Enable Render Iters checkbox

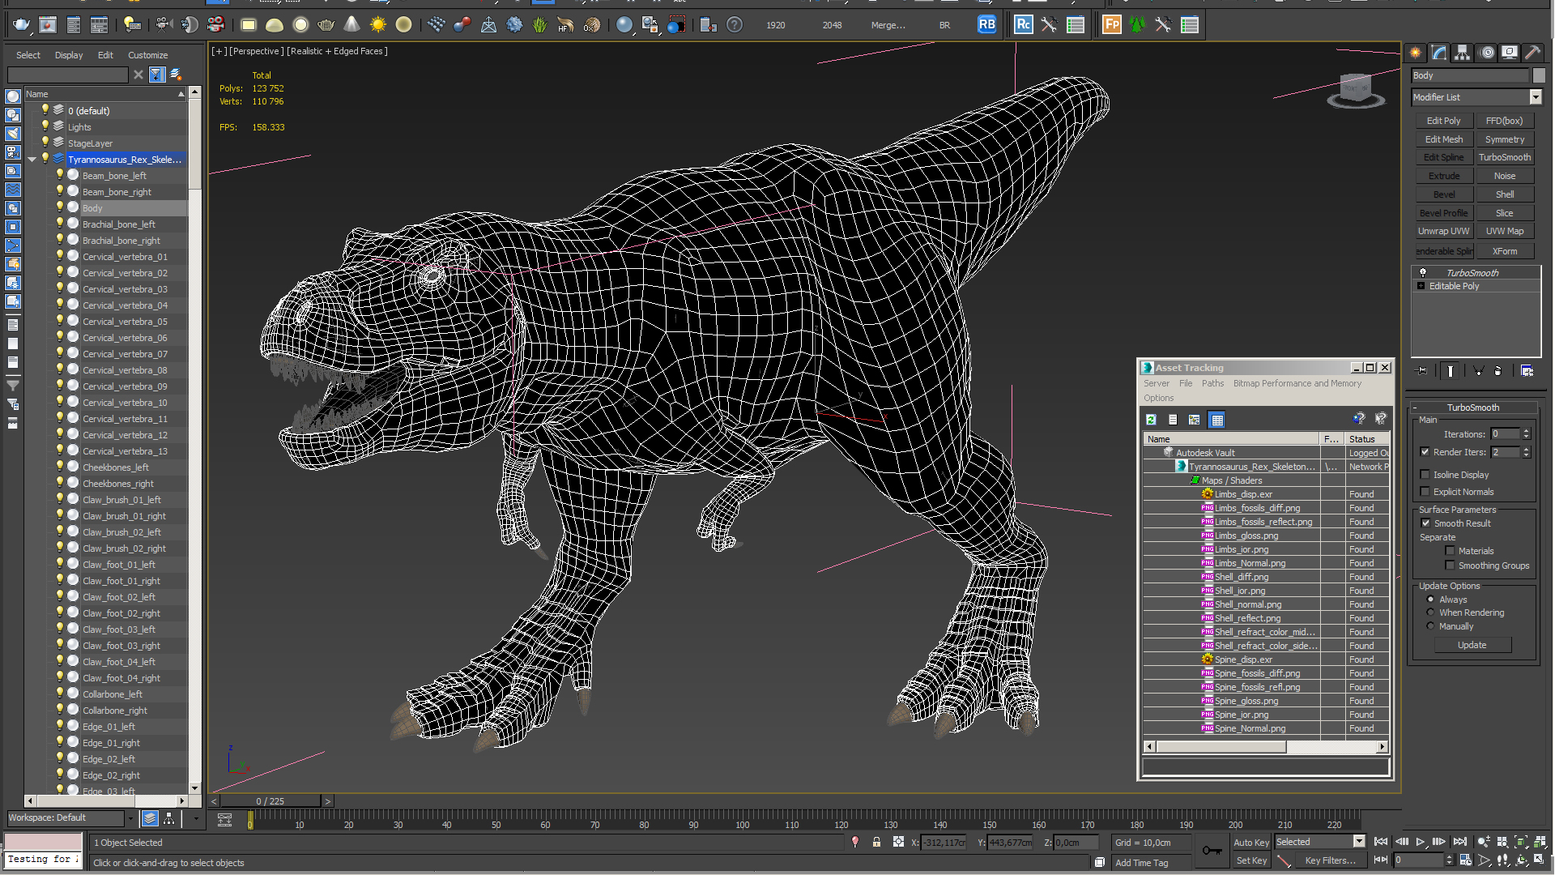tap(1425, 452)
